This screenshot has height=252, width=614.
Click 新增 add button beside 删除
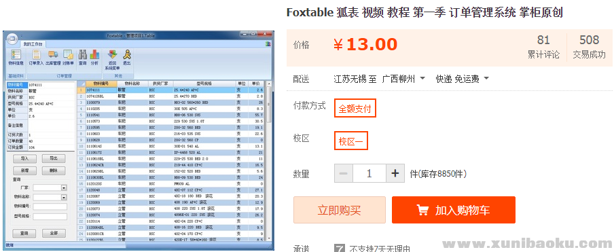(x=25, y=170)
